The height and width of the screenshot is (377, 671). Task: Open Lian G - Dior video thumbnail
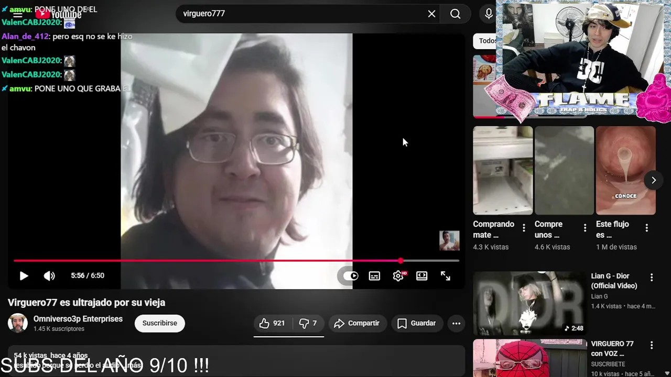(530, 303)
